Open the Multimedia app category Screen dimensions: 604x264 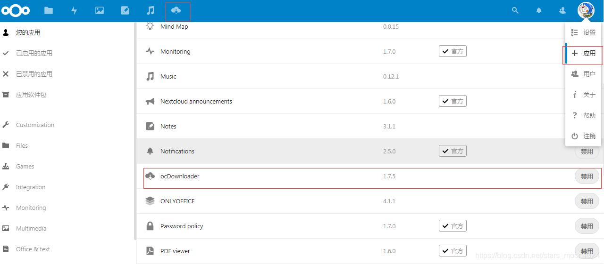[31, 228]
